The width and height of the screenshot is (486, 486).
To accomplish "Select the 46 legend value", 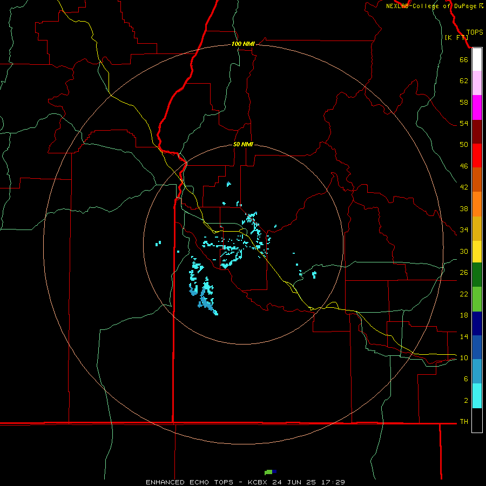I will tap(464, 166).
